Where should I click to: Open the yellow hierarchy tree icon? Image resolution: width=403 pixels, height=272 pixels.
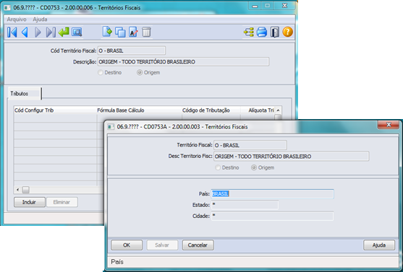coord(249,32)
